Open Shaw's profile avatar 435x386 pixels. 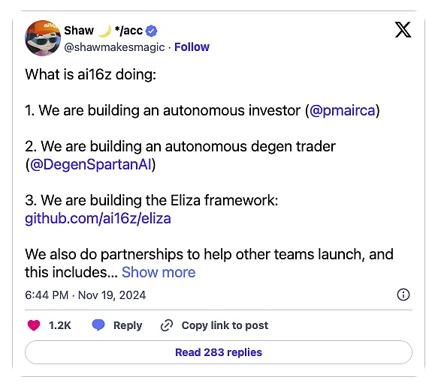tap(43, 38)
